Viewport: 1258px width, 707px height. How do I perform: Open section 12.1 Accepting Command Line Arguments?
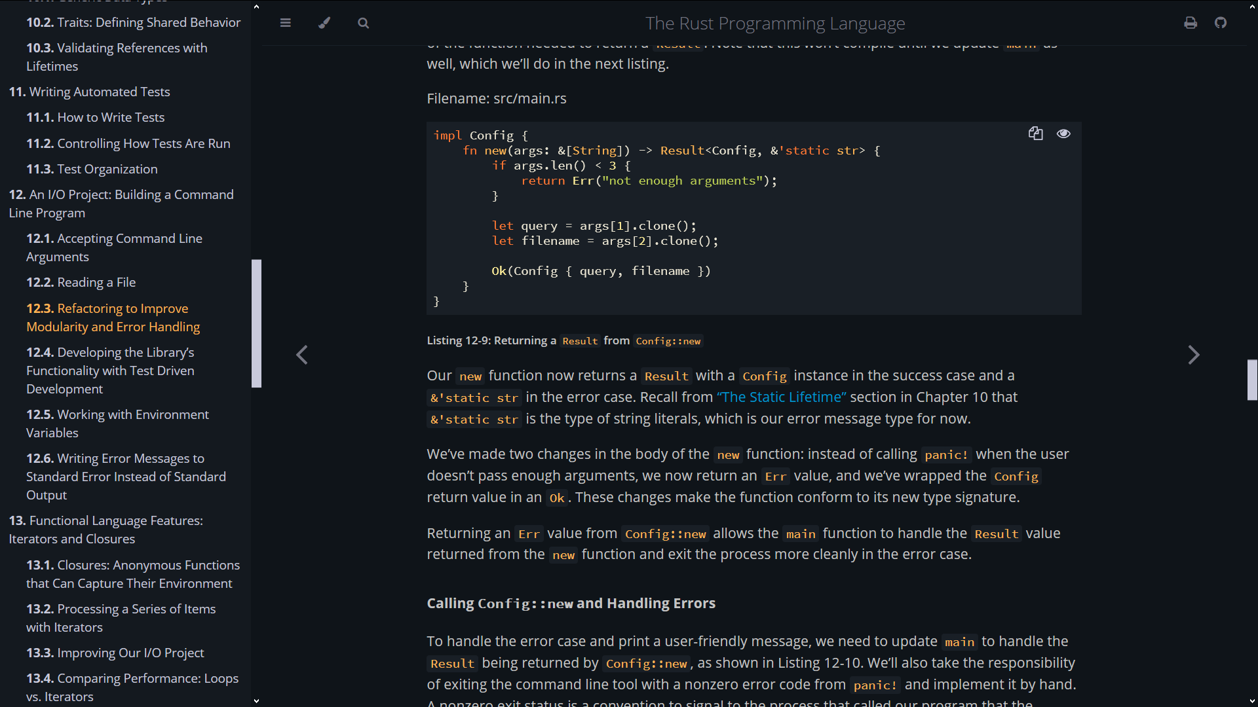114,247
